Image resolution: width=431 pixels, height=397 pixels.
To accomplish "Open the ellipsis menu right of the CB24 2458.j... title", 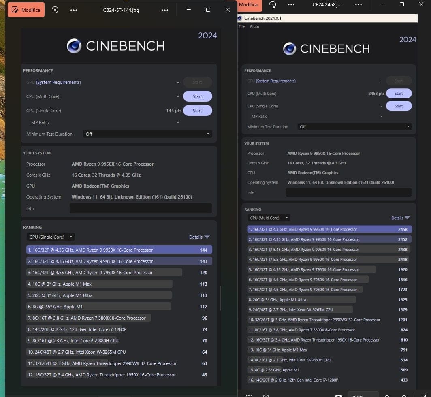I will pyautogui.click(x=358, y=5).
